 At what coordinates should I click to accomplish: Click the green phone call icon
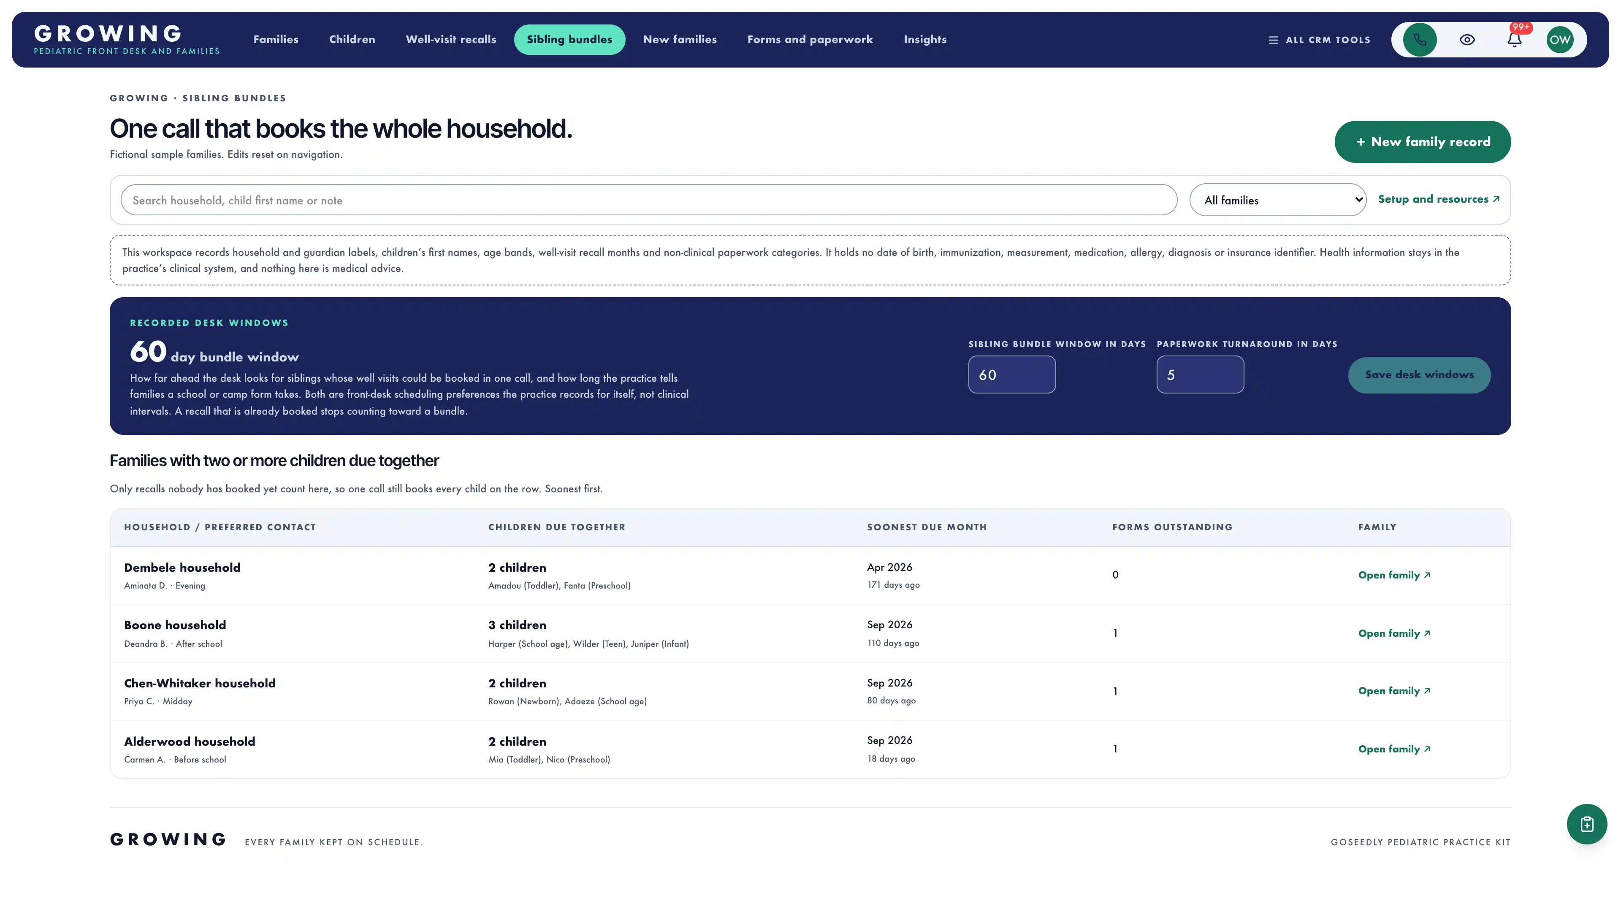tap(1420, 40)
